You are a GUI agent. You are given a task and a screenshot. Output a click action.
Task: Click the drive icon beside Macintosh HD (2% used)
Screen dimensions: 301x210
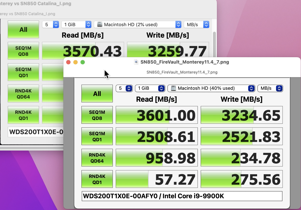[x=100, y=24]
